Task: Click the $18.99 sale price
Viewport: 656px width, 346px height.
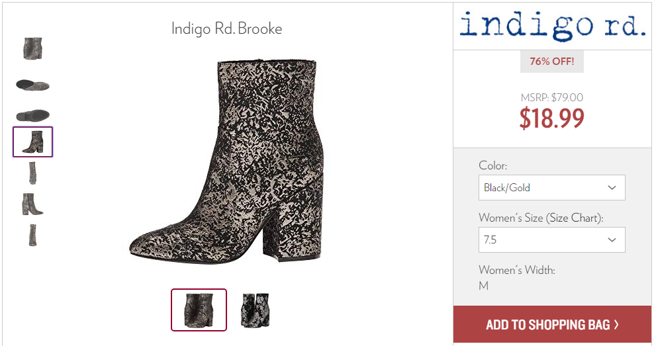Action: click(x=552, y=118)
